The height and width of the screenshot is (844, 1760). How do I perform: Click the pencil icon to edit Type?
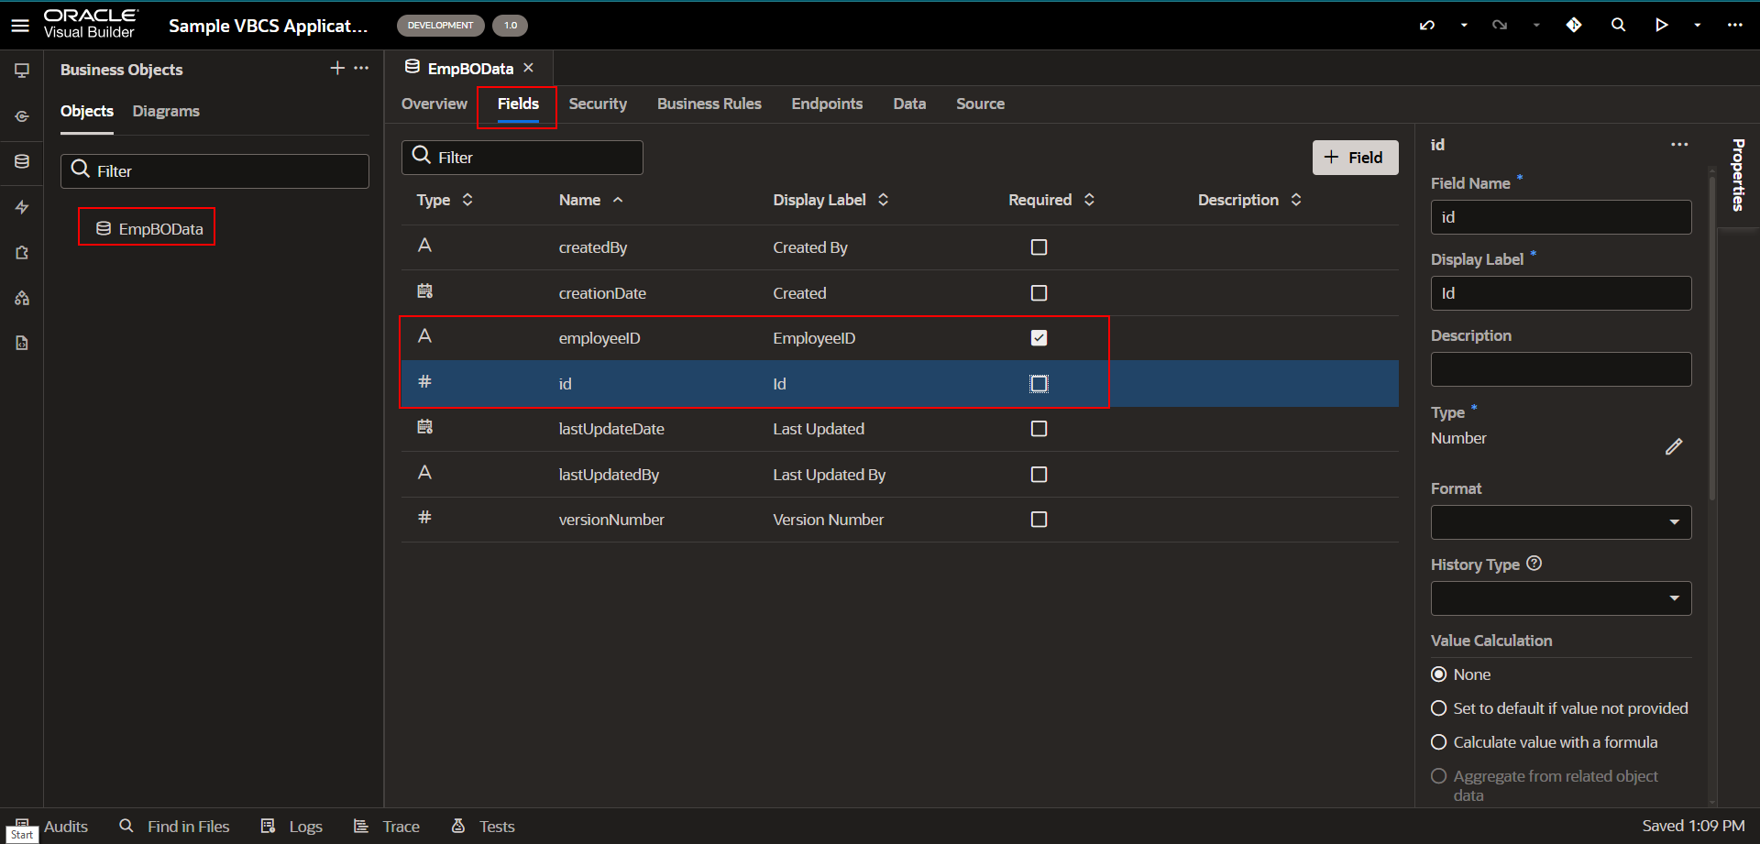[x=1674, y=446]
